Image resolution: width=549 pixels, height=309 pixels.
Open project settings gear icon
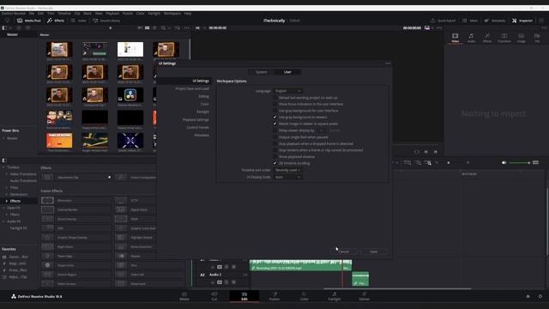click(x=540, y=296)
